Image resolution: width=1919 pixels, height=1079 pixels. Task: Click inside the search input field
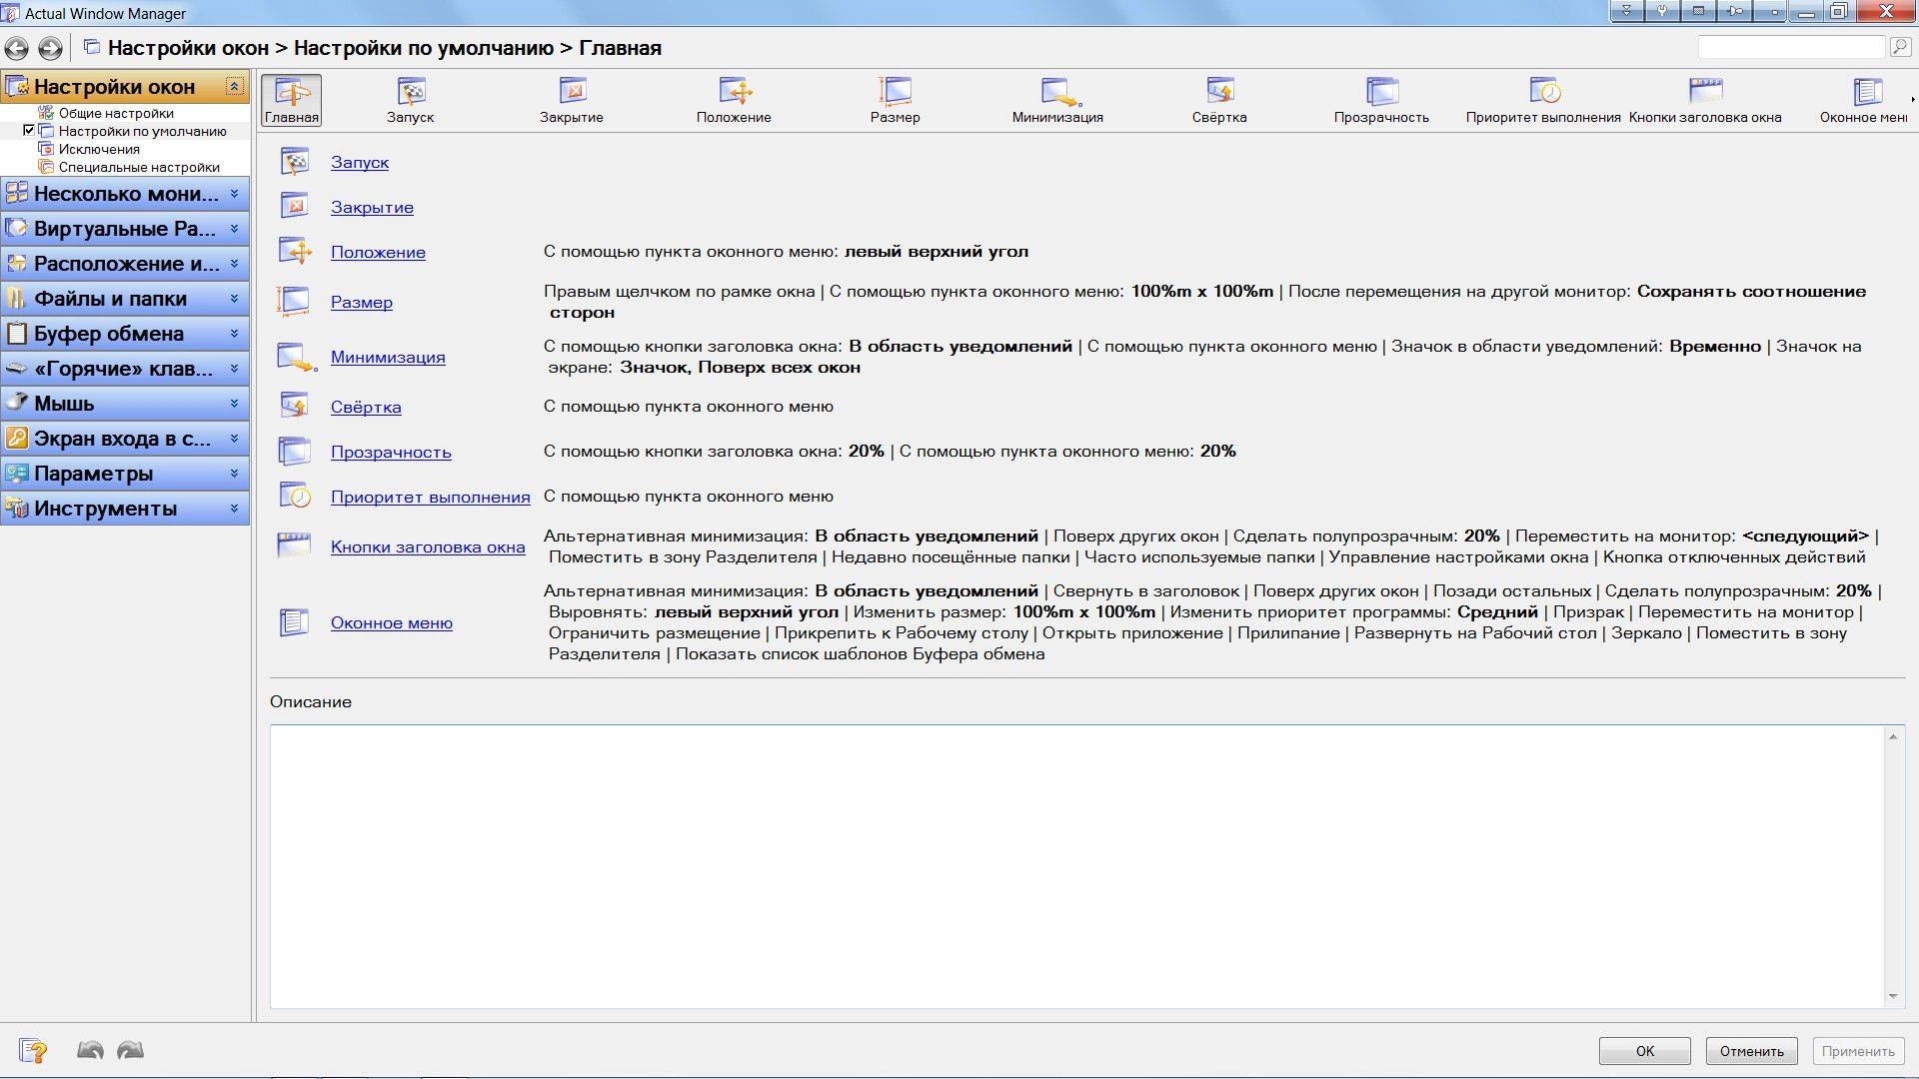pos(1791,47)
